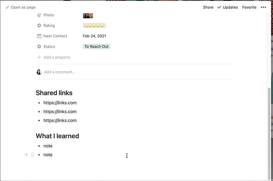Click the Photo attachment thumbnail
This screenshot has width=273, height=181.
click(88, 16)
